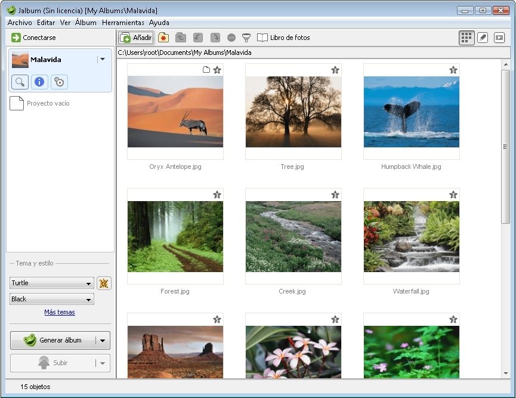Create a new folder with the star-folder icon
The height and width of the screenshot is (398, 516).
(163, 38)
